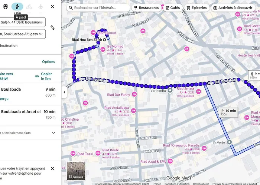Show Épiceries along the route
This screenshot has width=260, height=185.
pyautogui.click(x=196, y=8)
